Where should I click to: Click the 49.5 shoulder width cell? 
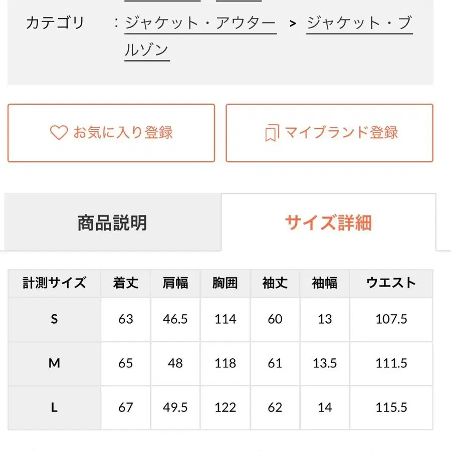tap(175, 407)
